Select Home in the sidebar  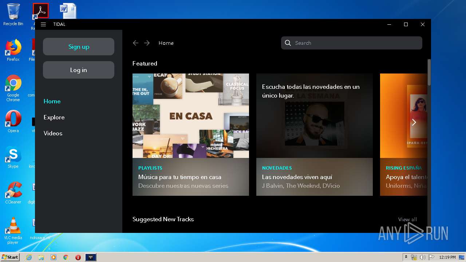pos(52,101)
